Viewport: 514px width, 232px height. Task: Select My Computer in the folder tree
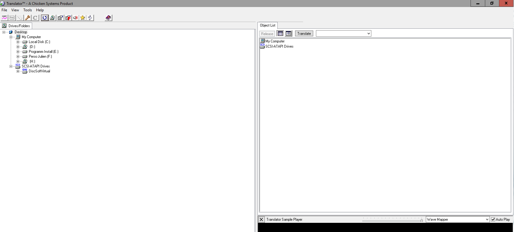pyautogui.click(x=31, y=37)
